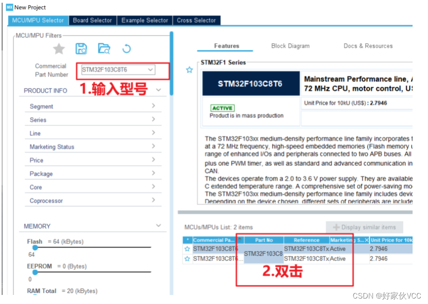Sort by Unit Price for 10k header
This screenshot has width=428, height=304.
click(x=391, y=240)
